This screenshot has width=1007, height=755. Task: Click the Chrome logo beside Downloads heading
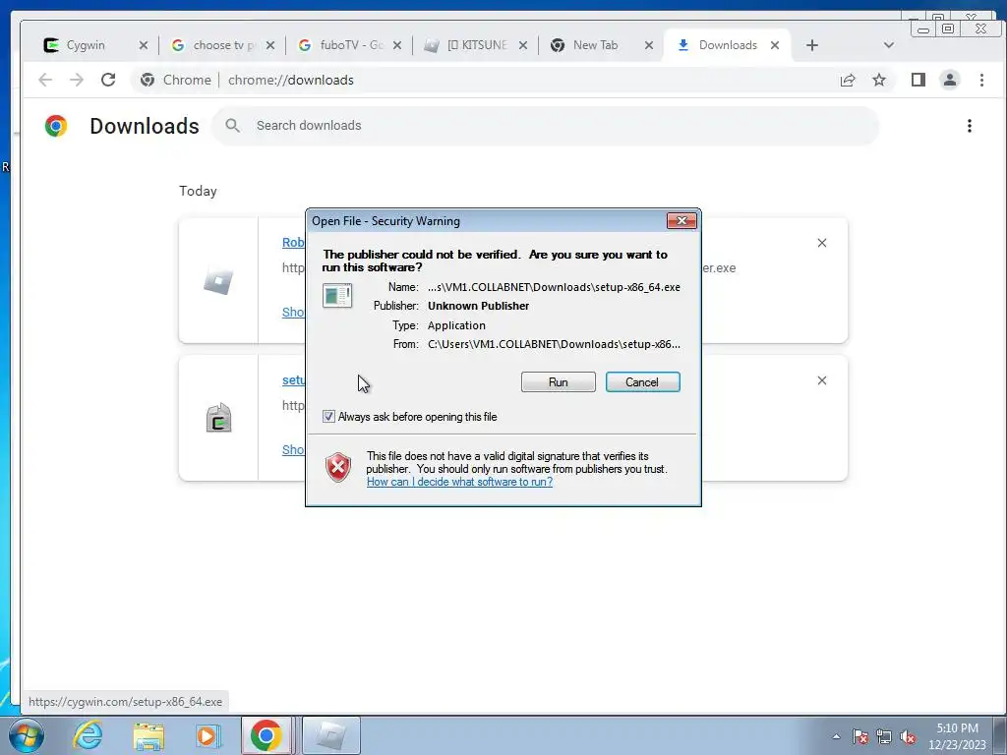coord(56,126)
